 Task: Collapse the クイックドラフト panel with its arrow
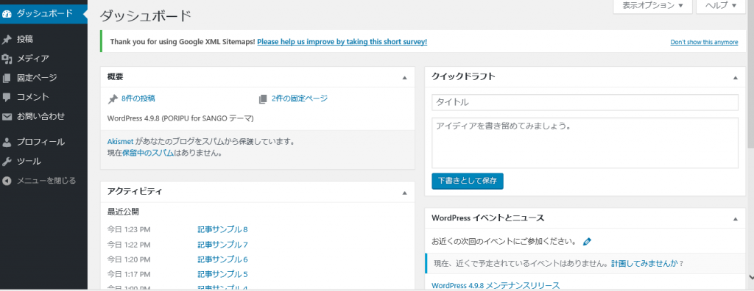(736, 77)
